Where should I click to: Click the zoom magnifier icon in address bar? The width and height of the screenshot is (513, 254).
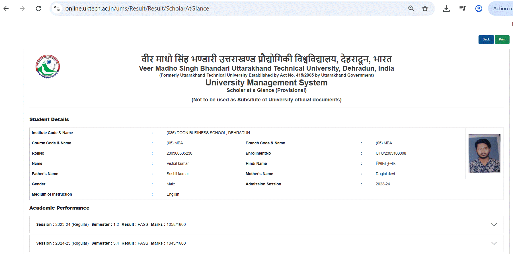(411, 9)
